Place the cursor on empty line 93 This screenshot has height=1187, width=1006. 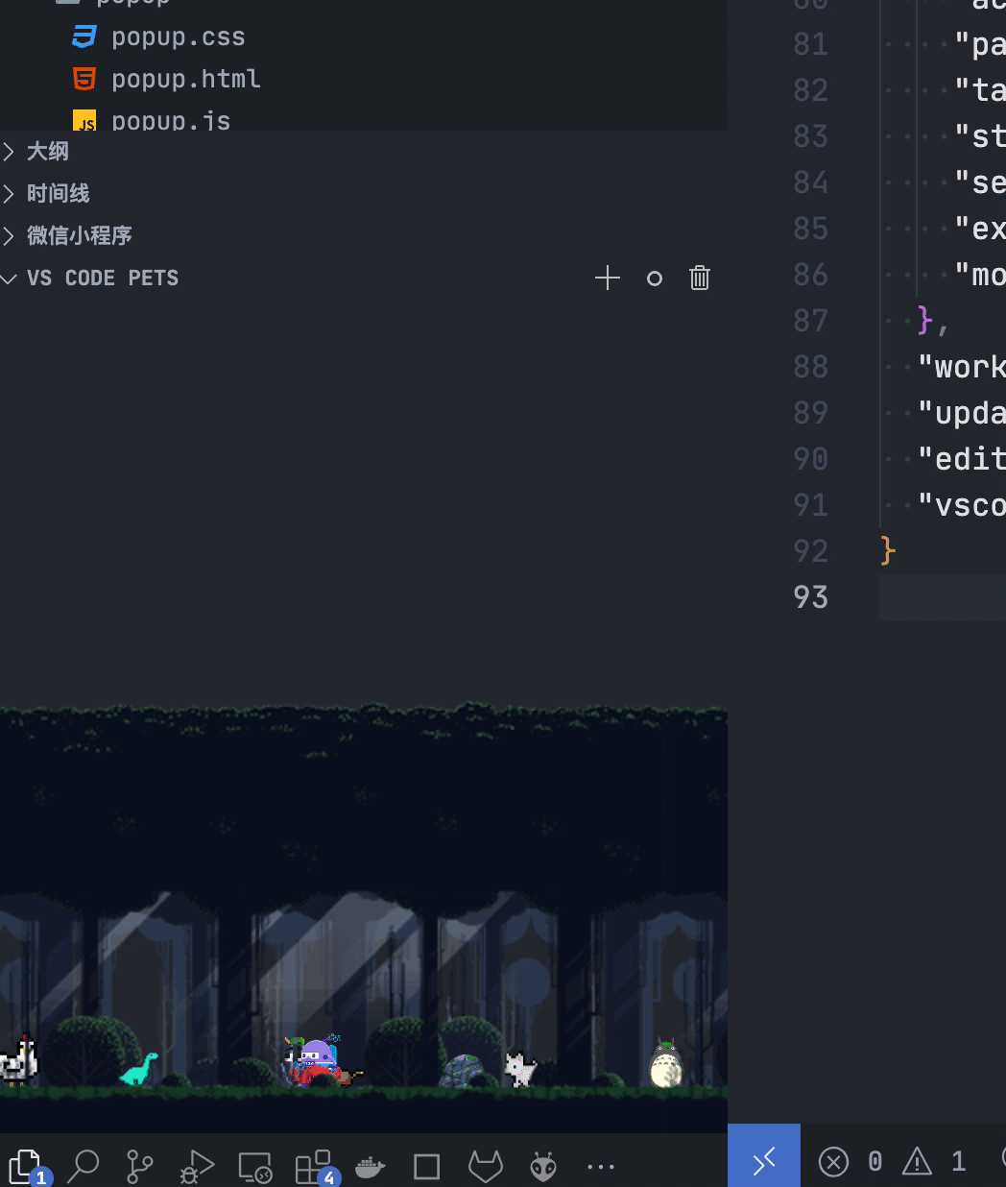point(943,597)
